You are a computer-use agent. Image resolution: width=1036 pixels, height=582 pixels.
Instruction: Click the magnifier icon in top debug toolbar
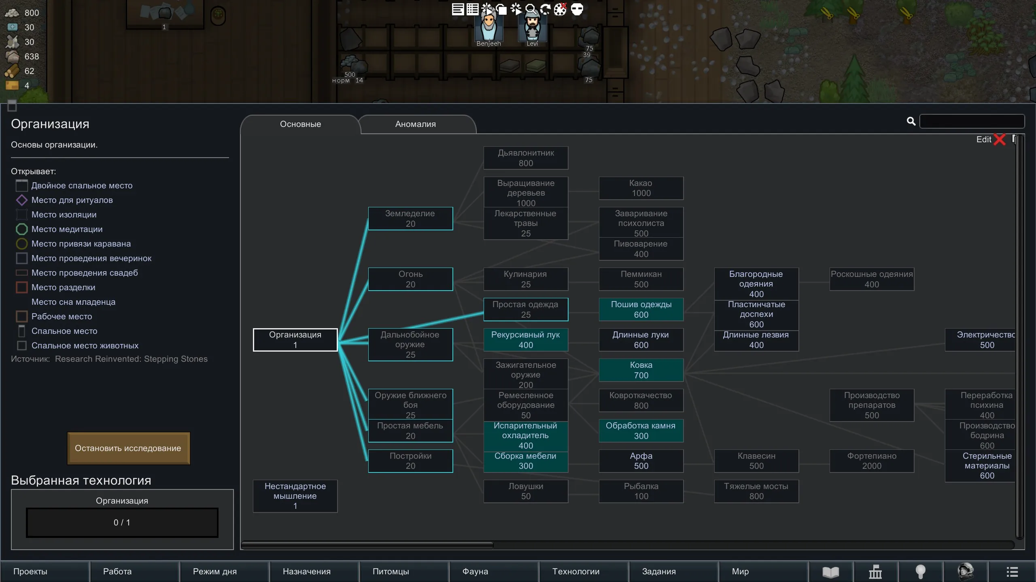click(531, 9)
